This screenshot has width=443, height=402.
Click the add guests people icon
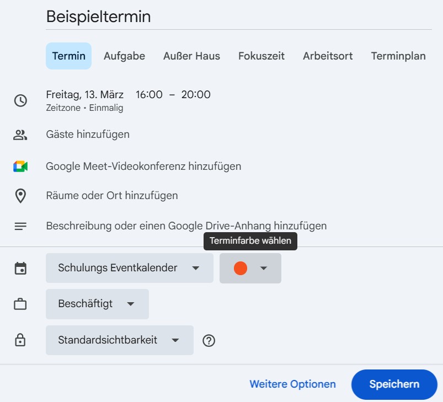click(x=20, y=134)
